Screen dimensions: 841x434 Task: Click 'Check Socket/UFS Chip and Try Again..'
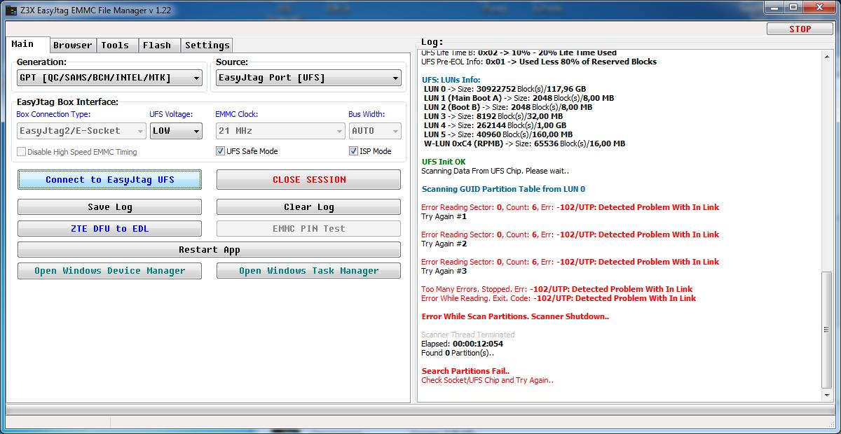point(487,381)
